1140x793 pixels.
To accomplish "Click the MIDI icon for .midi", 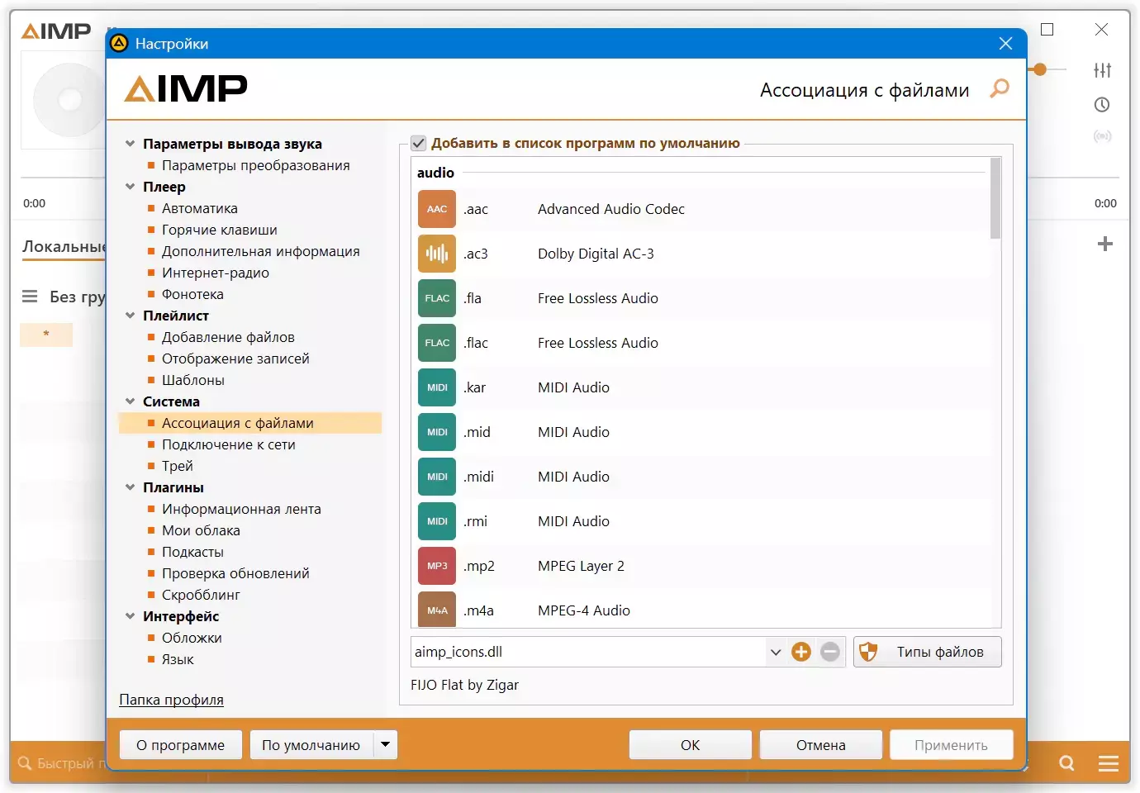I will pyautogui.click(x=437, y=477).
